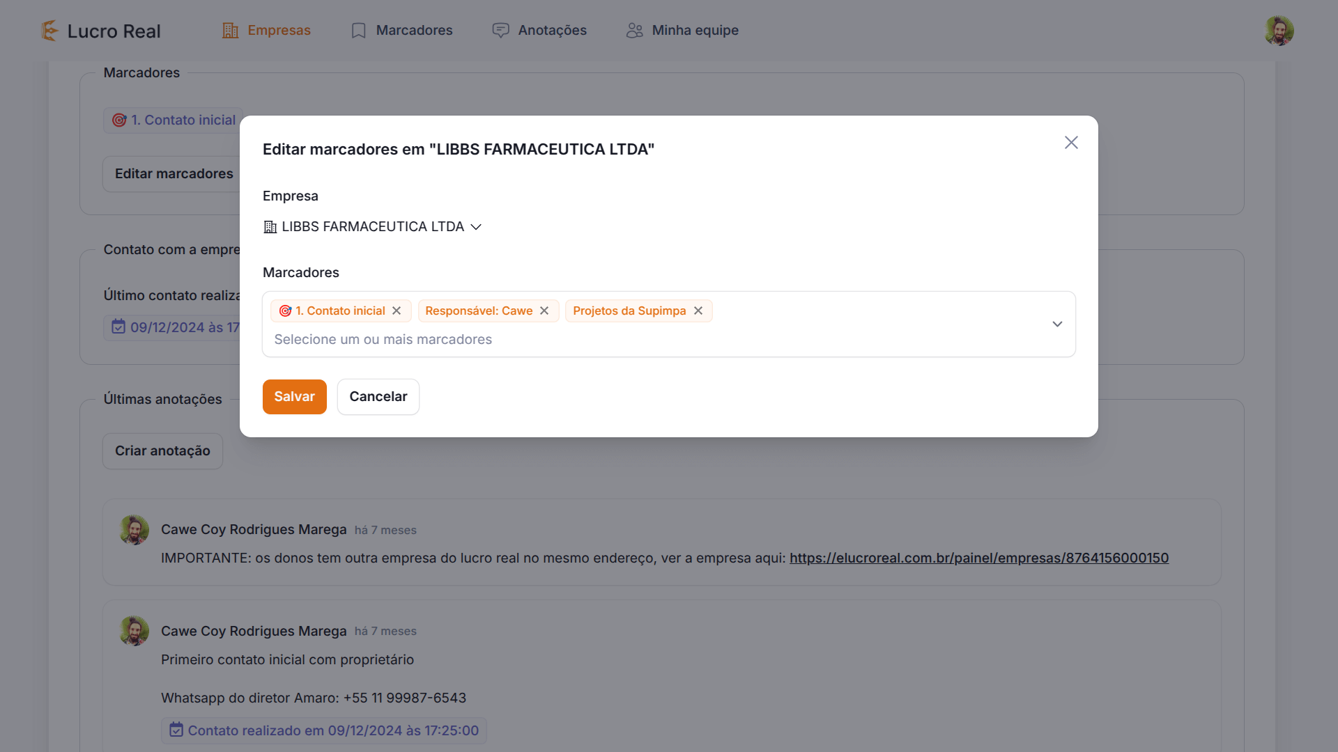Click the Criar anotação button
Screen dimensions: 1338x752
coord(162,451)
